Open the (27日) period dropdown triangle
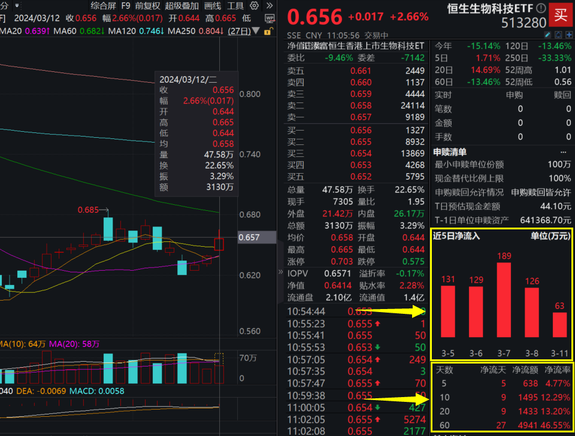 pyautogui.click(x=256, y=31)
